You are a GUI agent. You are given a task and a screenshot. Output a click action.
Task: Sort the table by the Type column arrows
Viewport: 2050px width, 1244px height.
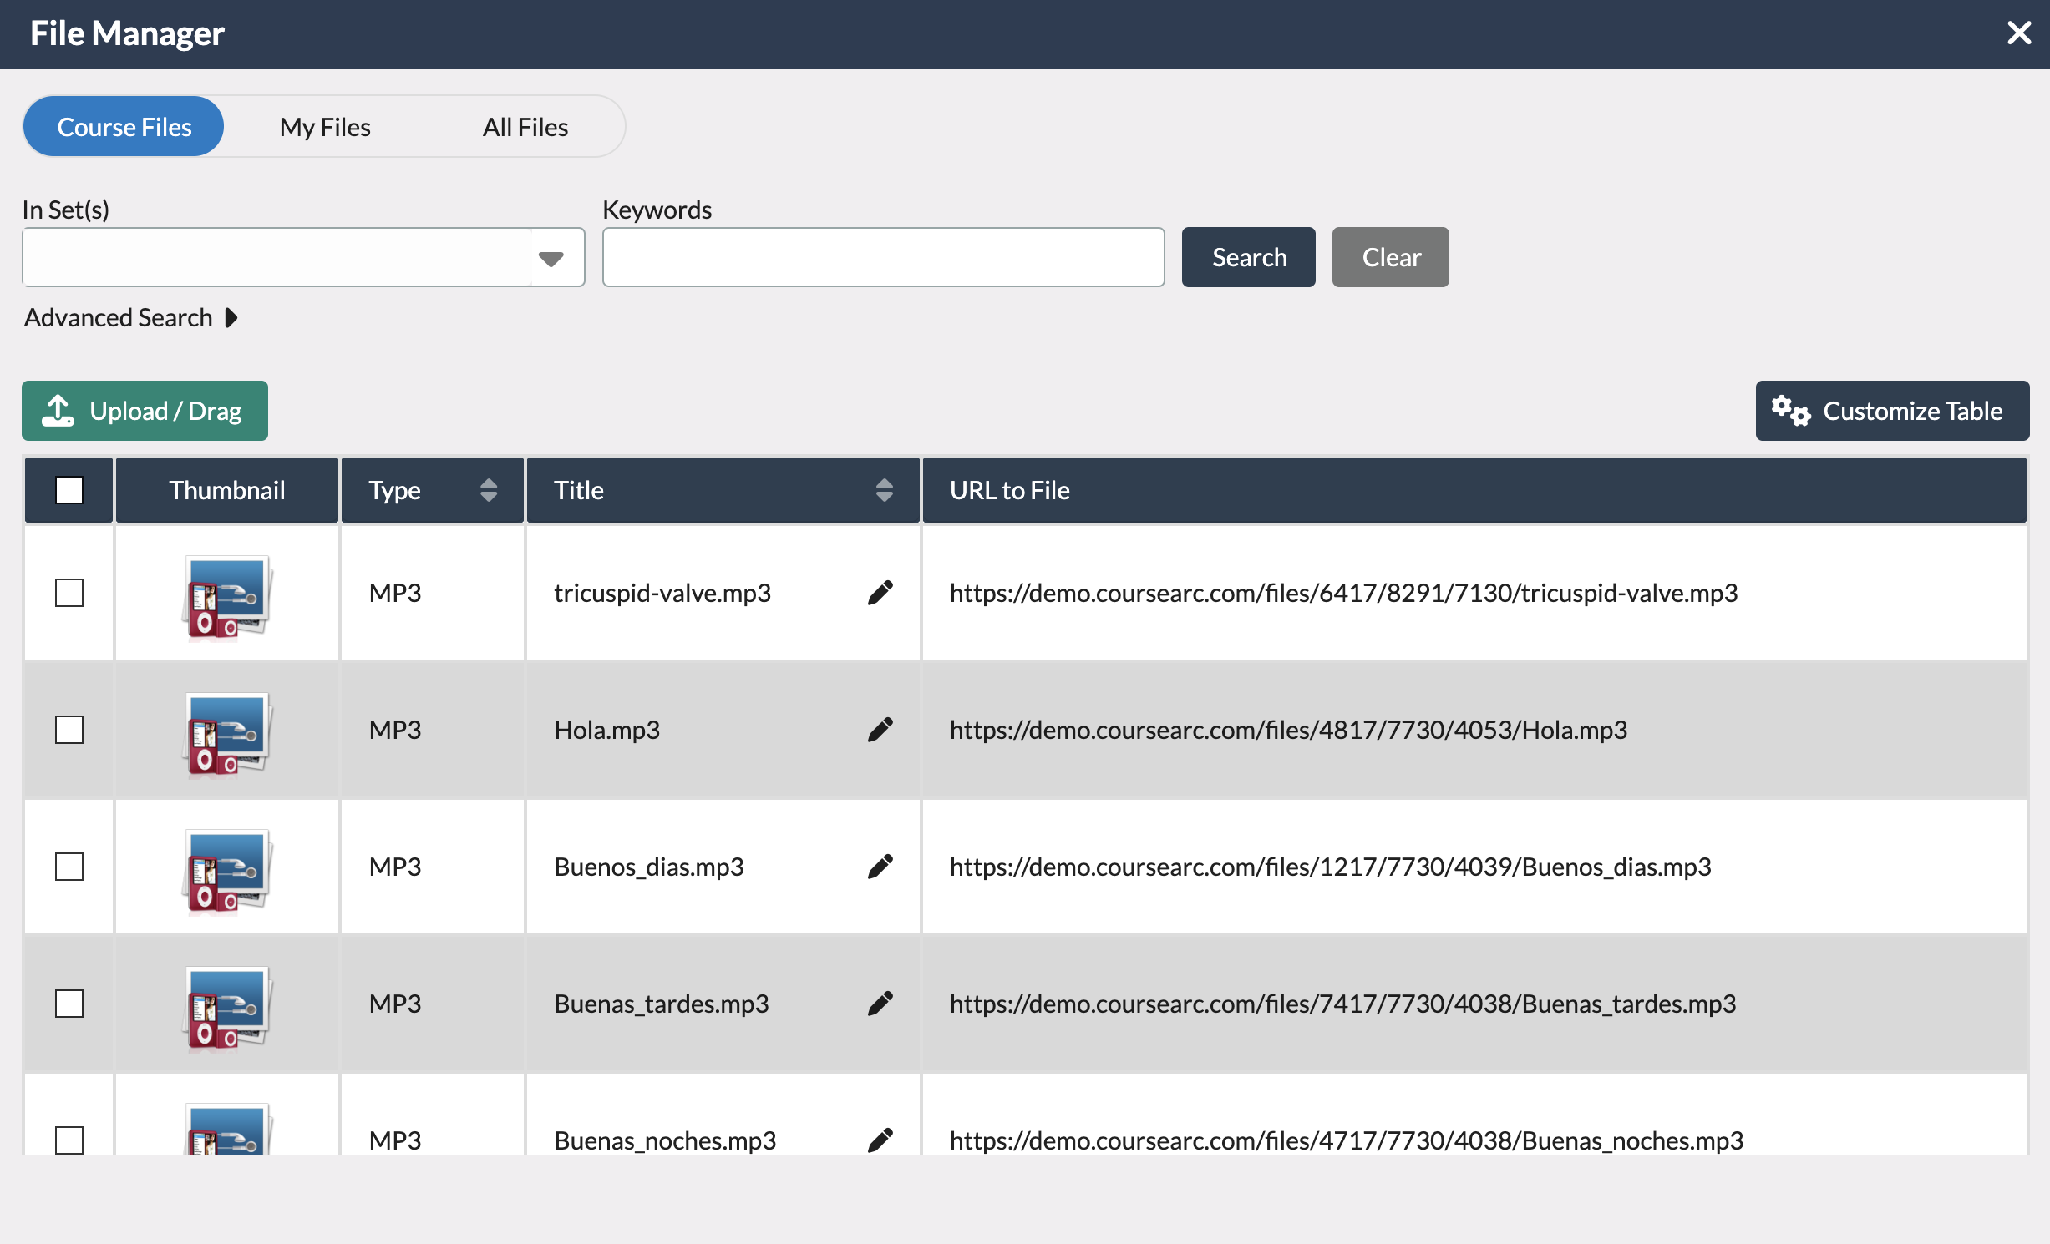click(489, 490)
